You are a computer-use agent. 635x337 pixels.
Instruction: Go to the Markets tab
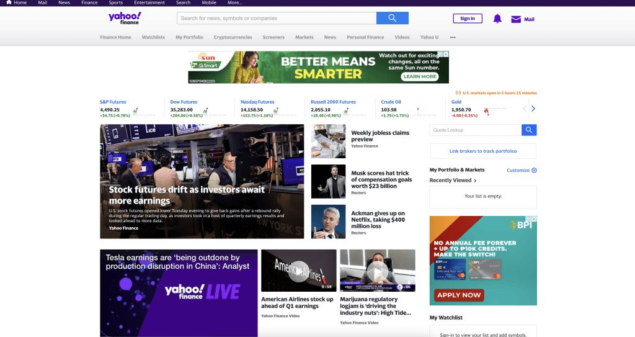click(x=304, y=37)
